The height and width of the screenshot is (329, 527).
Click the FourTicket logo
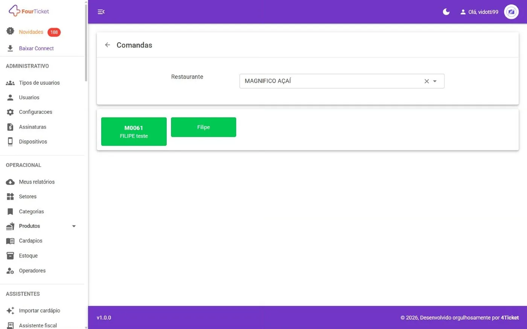pyautogui.click(x=29, y=11)
